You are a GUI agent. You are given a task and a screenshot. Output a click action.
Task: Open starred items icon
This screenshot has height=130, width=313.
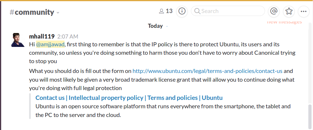(x=289, y=11)
